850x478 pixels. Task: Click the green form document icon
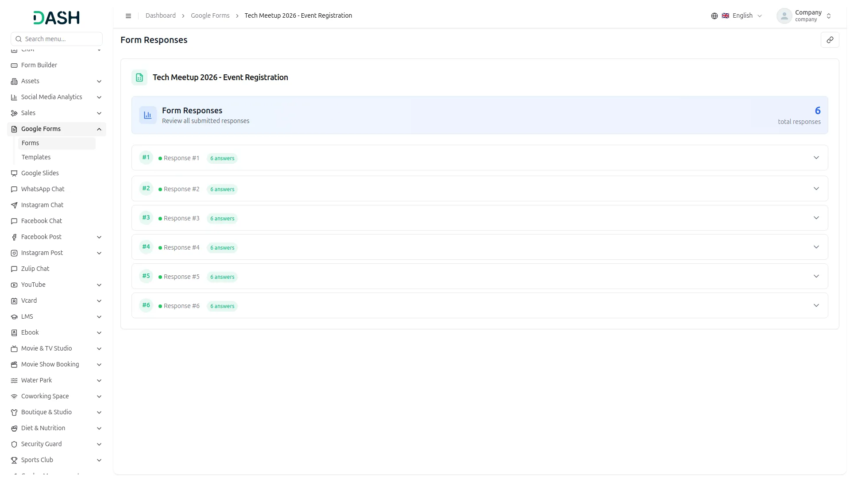pyautogui.click(x=139, y=77)
